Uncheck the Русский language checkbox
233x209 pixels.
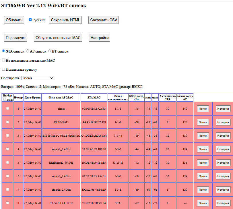(30, 20)
